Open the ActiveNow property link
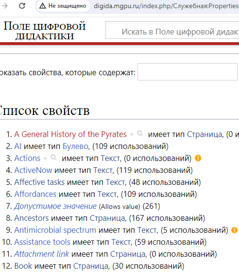Viewport: 239px width, 273px height. 33,171
